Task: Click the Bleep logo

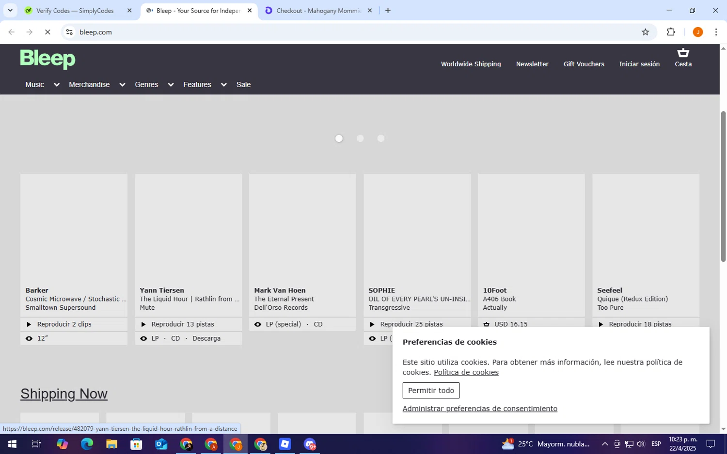Action: pyautogui.click(x=47, y=59)
